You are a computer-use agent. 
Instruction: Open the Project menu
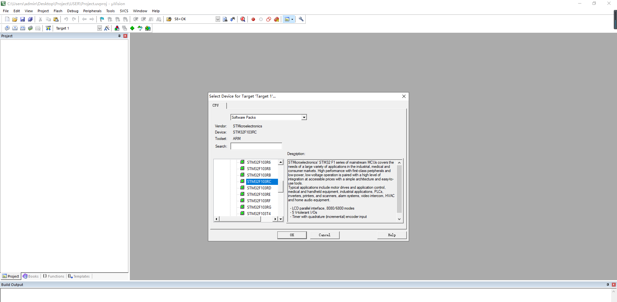(43, 11)
